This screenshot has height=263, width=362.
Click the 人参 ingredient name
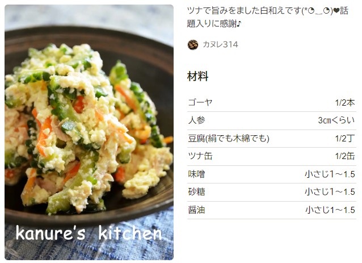coord(196,120)
